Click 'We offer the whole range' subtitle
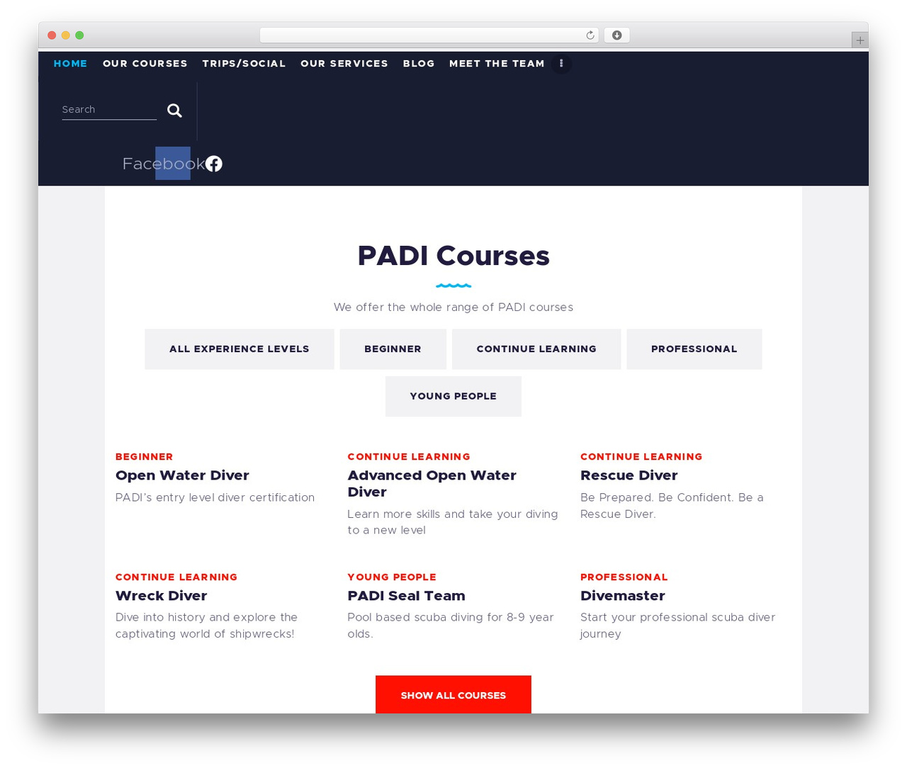 (x=453, y=307)
